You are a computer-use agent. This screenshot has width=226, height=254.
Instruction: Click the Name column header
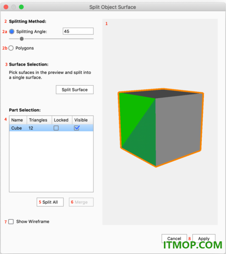[x=18, y=120]
